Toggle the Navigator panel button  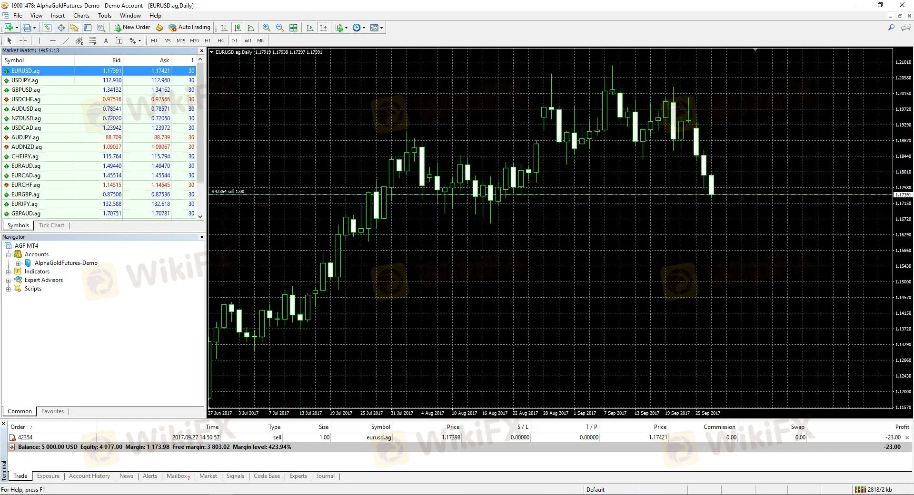pos(74,28)
